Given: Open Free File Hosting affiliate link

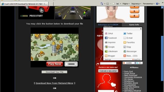Looking at the screenshot, I should point(132,87).
